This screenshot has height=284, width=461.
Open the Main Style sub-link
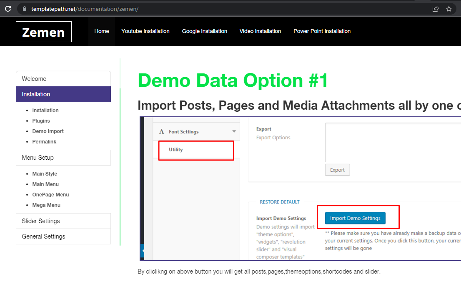45,173
